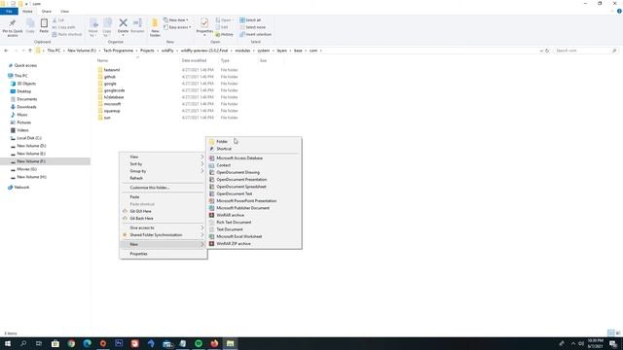
Task: Create new Text Document
Action: pyautogui.click(x=254, y=229)
